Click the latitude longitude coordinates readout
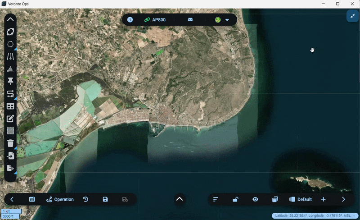Image resolution: width=360 pixels, height=220 pixels. pyautogui.click(x=315, y=216)
